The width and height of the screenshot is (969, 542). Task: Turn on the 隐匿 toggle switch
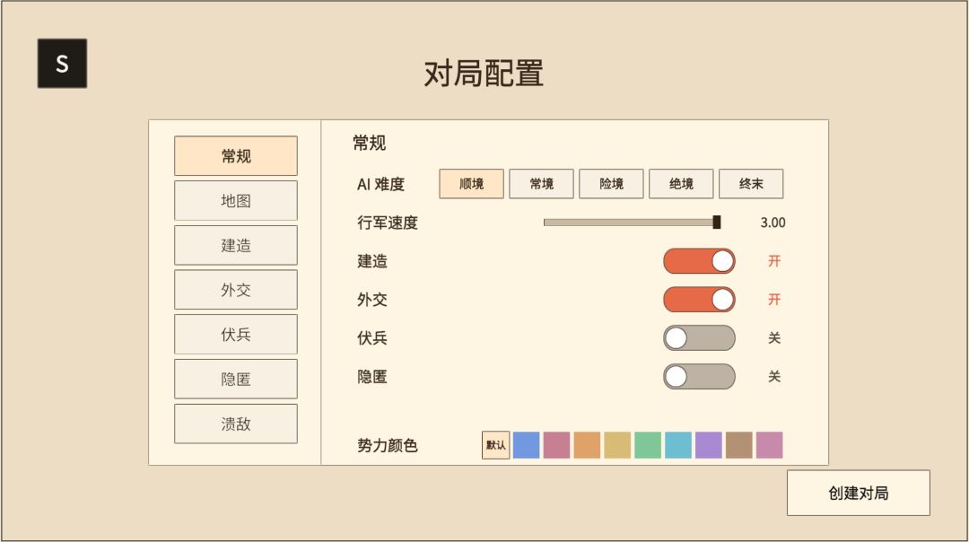[x=699, y=376]
